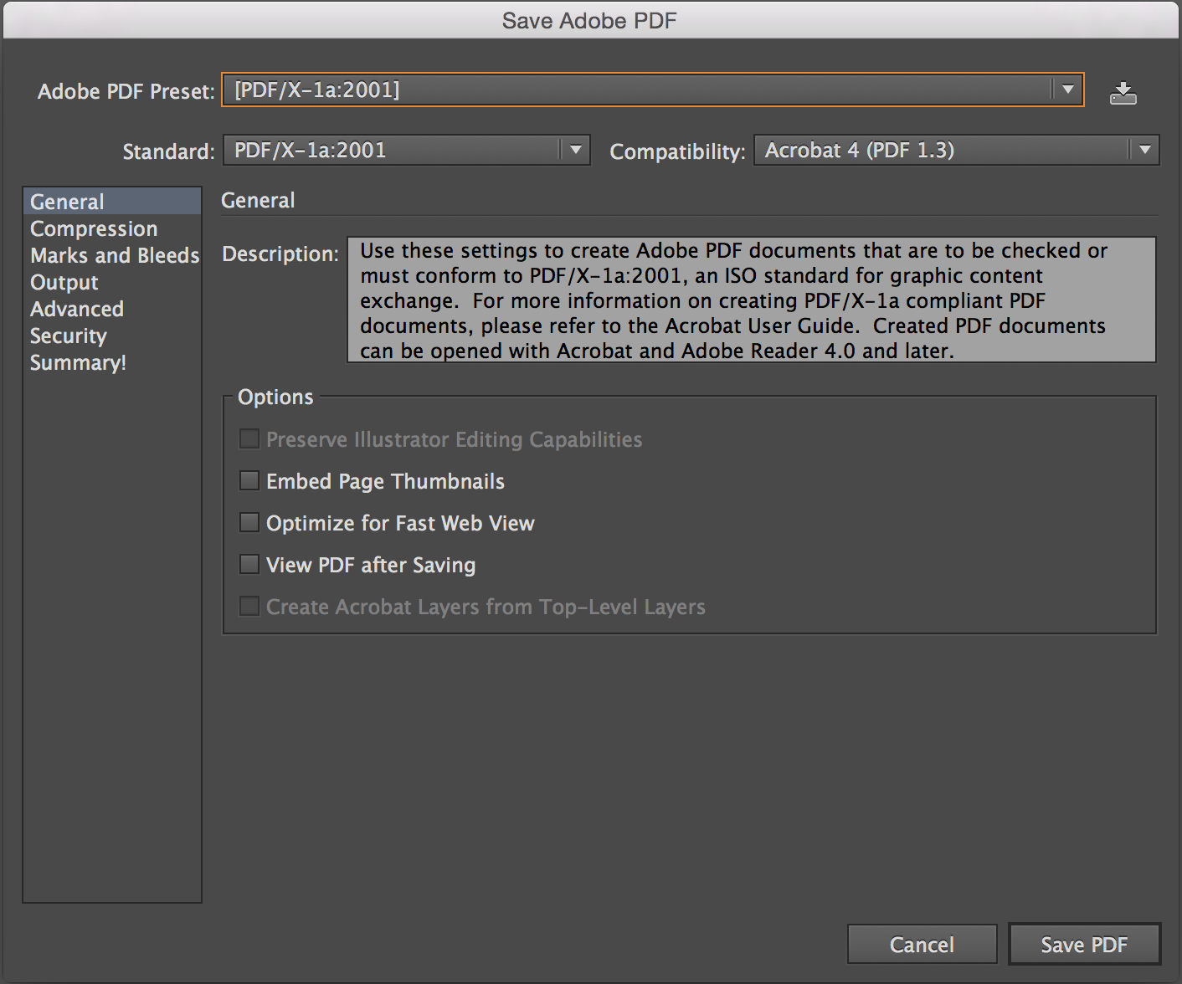Show the Advanced settings

coord(112,309)
